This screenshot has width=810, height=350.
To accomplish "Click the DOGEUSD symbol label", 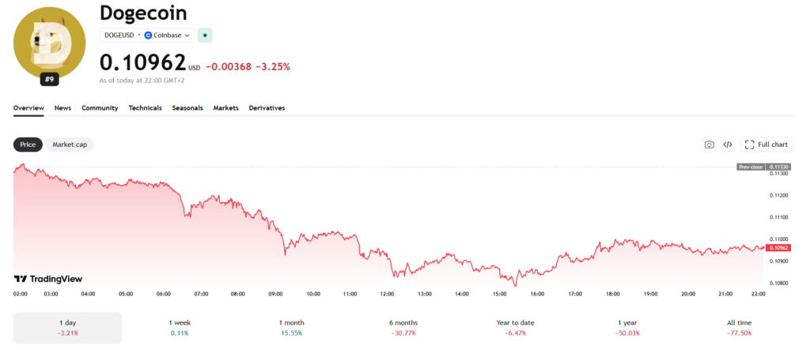I will 119,36.
